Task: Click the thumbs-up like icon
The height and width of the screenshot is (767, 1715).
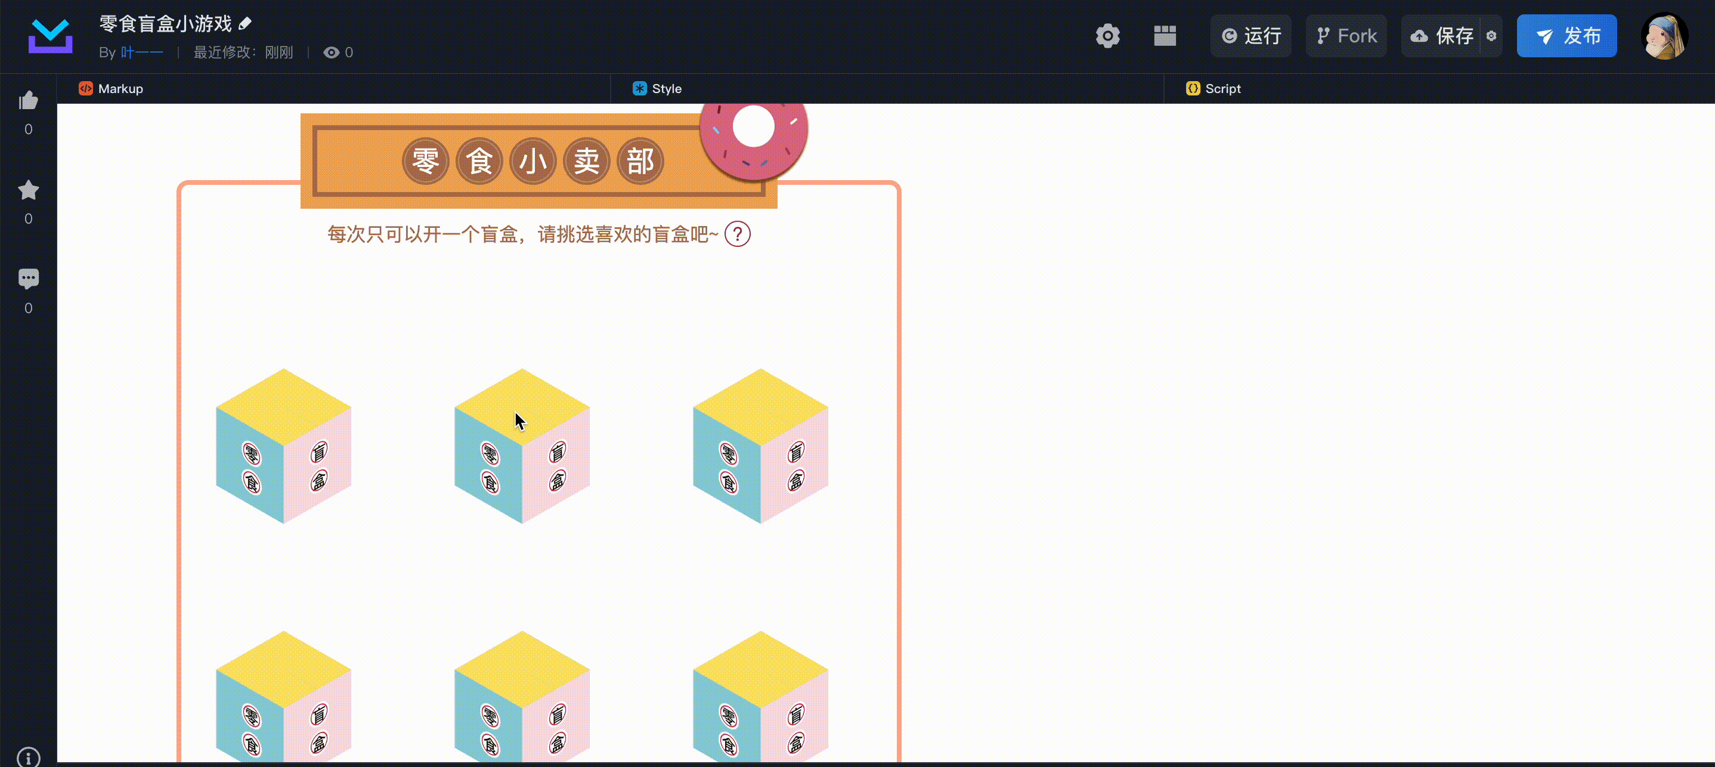Action: 28,101
